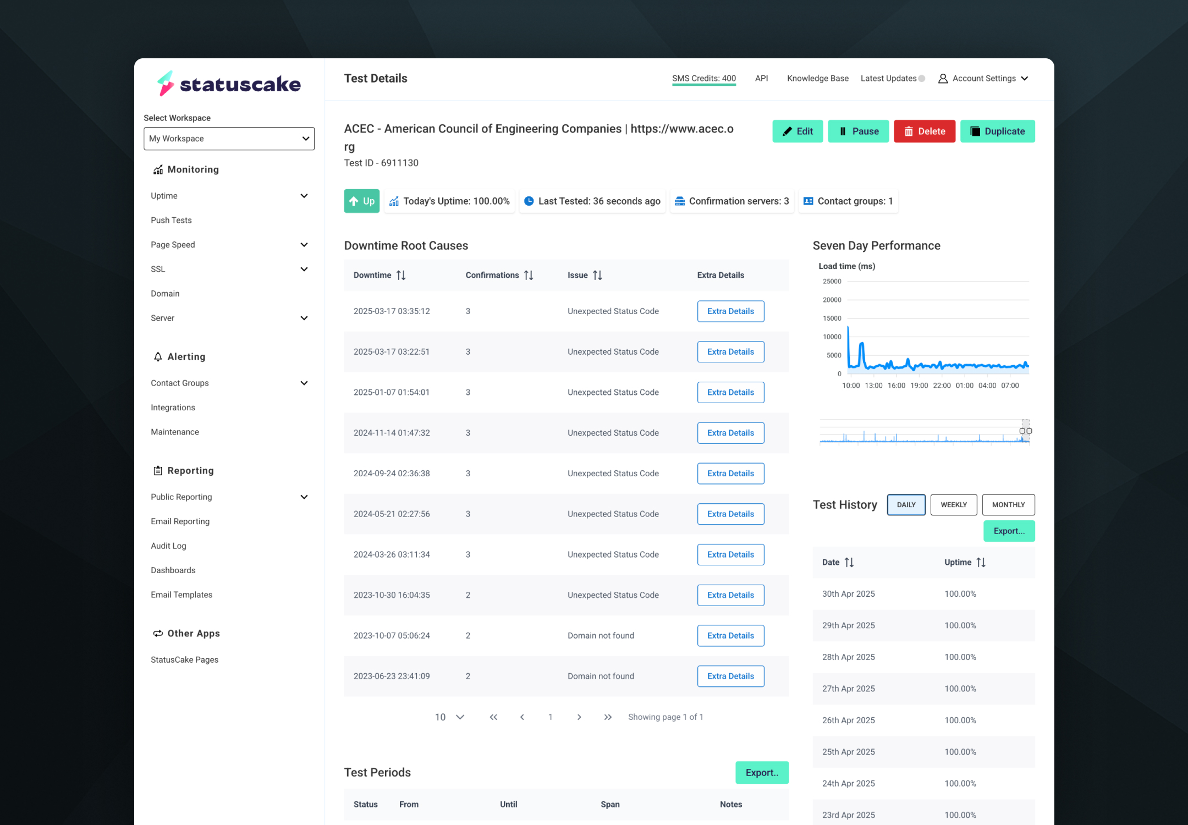The image size is (1188, 825).
Task: Go to next page of root causes
Action: [x=579, y=717]
